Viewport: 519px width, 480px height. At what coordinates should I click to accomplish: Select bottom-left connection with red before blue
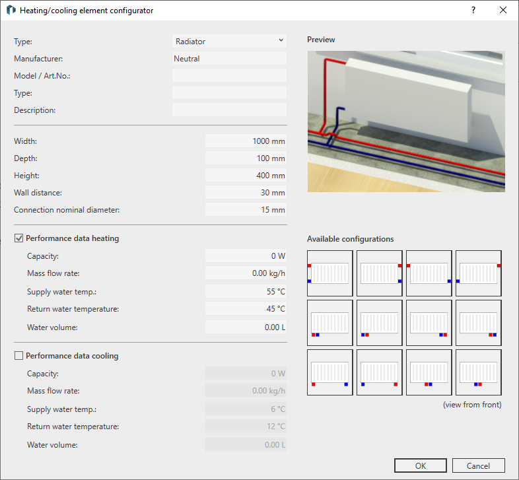(330, 323)
